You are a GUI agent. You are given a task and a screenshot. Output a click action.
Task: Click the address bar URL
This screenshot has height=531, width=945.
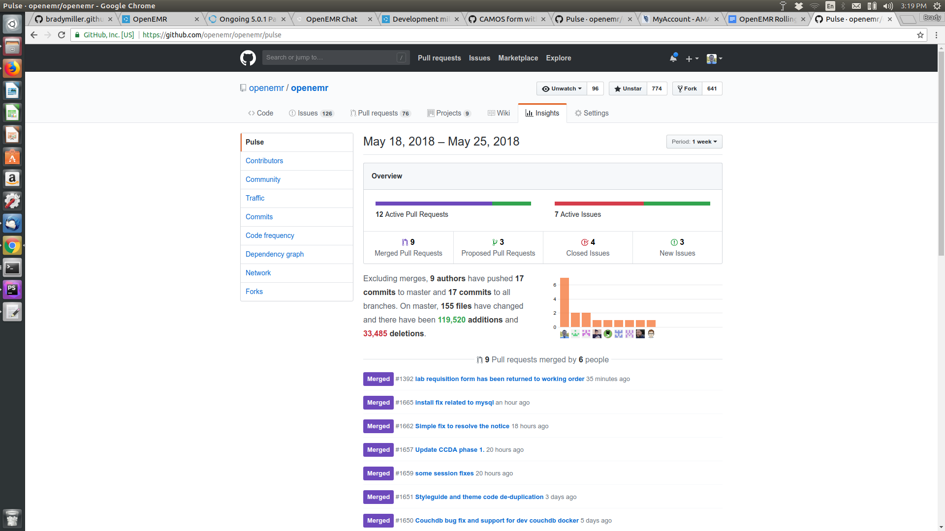pos(212,35)
